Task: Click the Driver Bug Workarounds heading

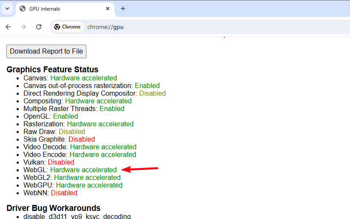Action: (54, 208)
